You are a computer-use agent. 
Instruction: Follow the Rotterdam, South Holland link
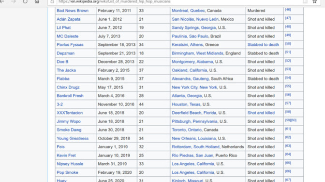point(196,147)
